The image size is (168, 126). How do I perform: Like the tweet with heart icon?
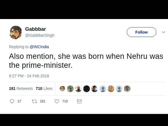(57, 101)
